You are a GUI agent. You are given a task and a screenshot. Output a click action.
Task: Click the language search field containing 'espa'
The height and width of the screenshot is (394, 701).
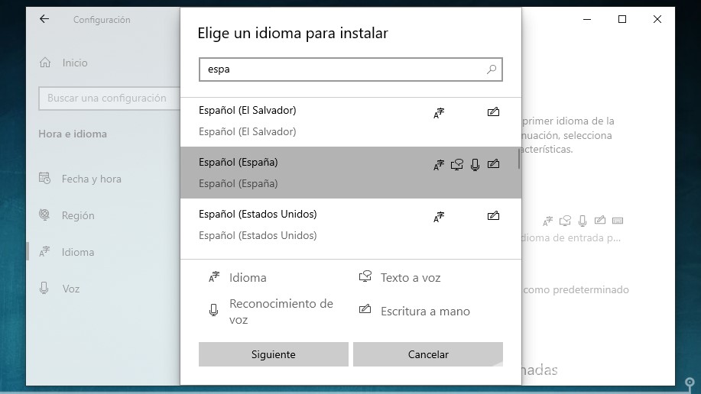(350, 69)
